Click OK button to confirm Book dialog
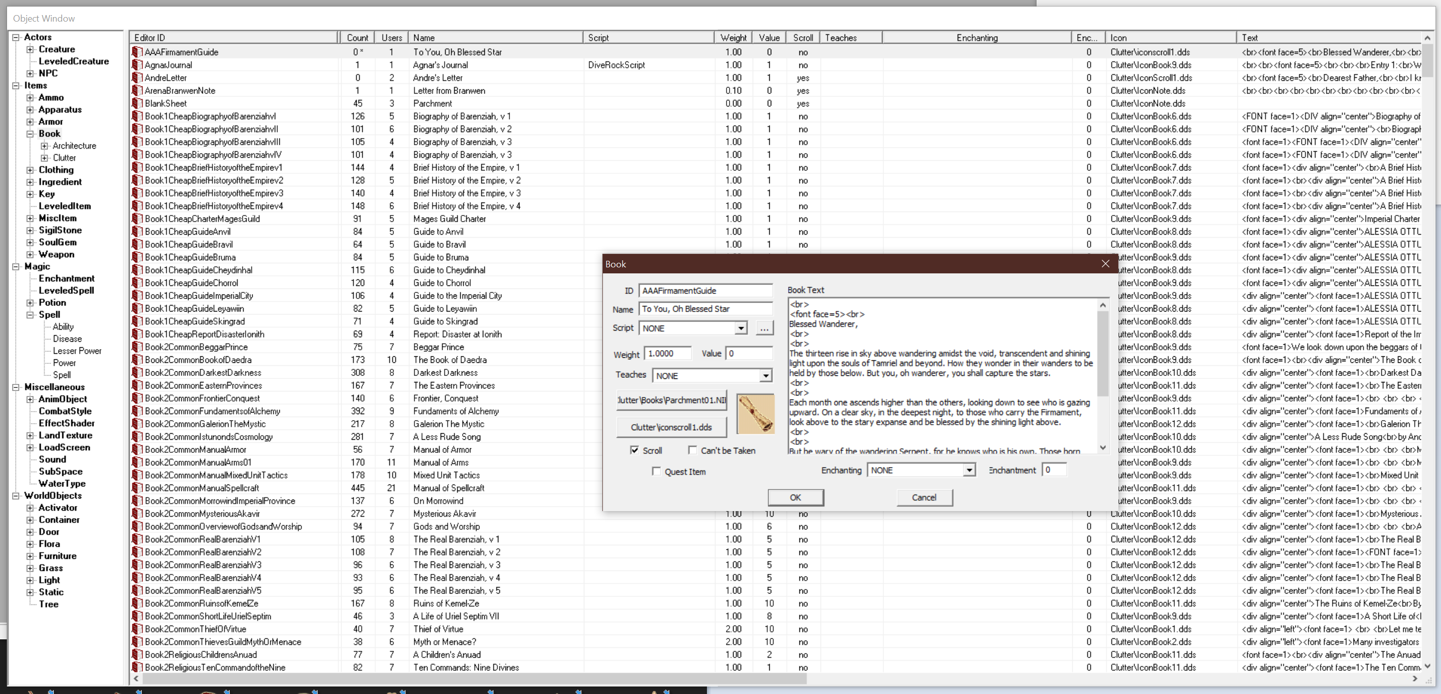 tap(794, 498)
